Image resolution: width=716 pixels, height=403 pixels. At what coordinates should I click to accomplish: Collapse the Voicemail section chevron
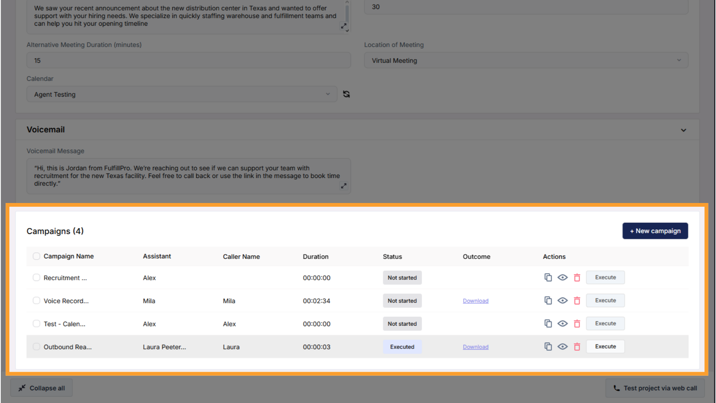(x=683, y=130)
